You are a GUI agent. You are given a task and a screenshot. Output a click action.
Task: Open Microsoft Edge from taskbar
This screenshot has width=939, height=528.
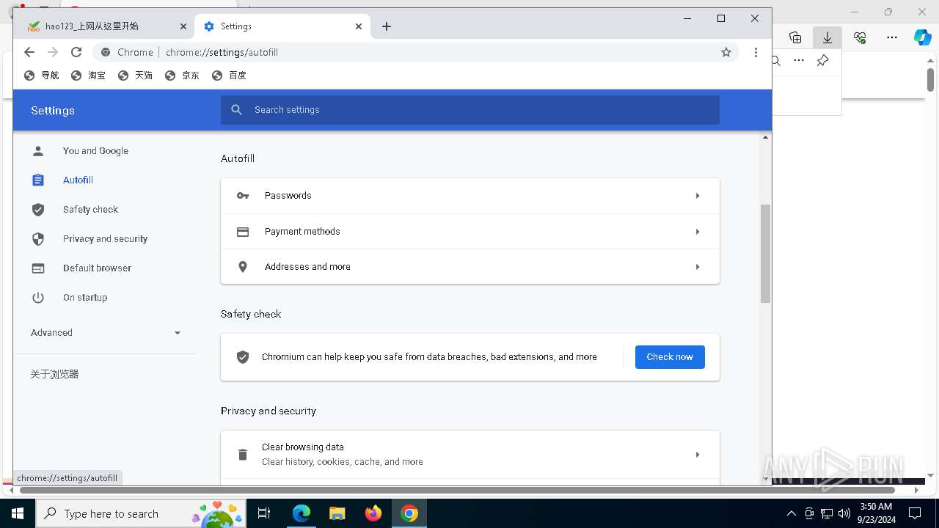click(x=302, y=513)
